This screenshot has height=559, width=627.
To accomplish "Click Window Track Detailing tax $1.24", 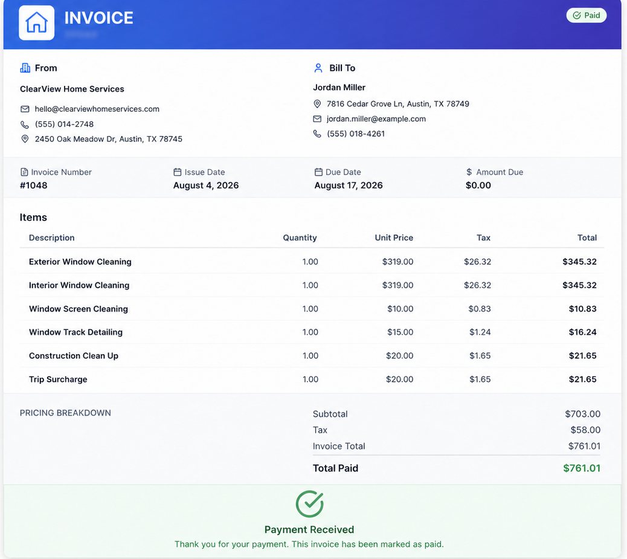I will coord(480,332).
